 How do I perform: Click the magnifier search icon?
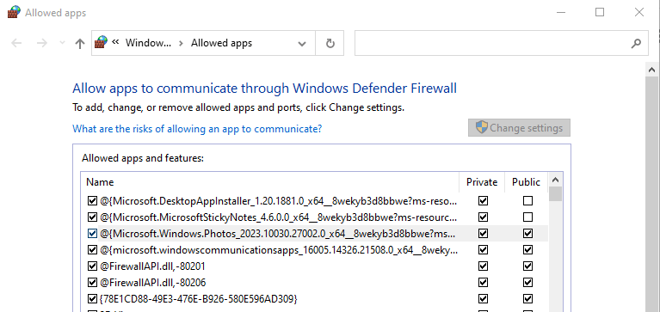(638, 43)
